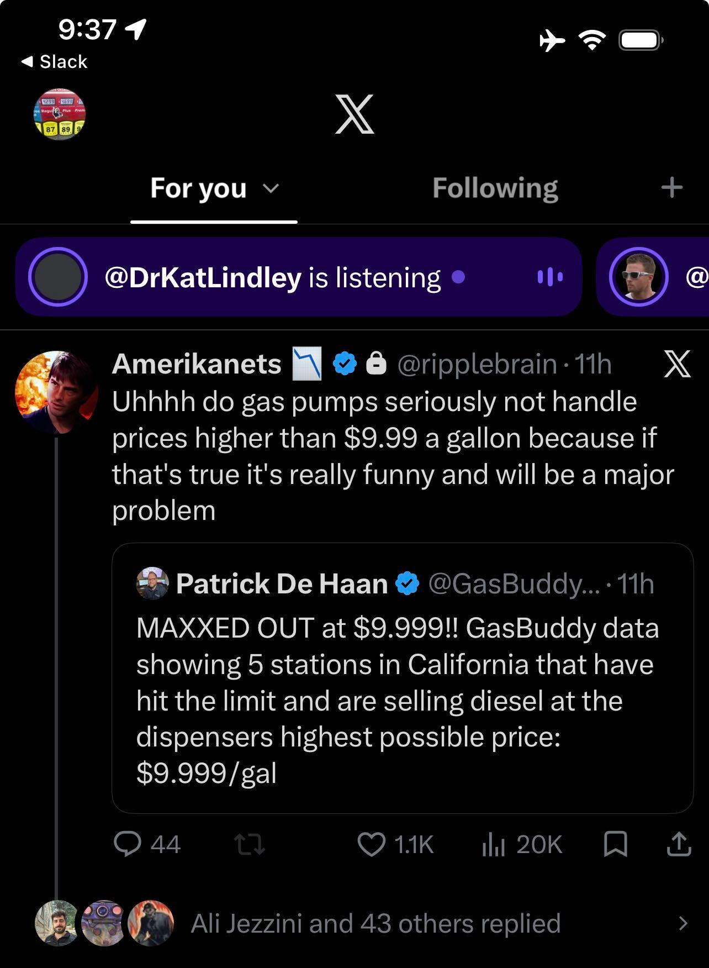Tap the Amerikanets profile picture
Screen dimensions: 709x968
56,392
